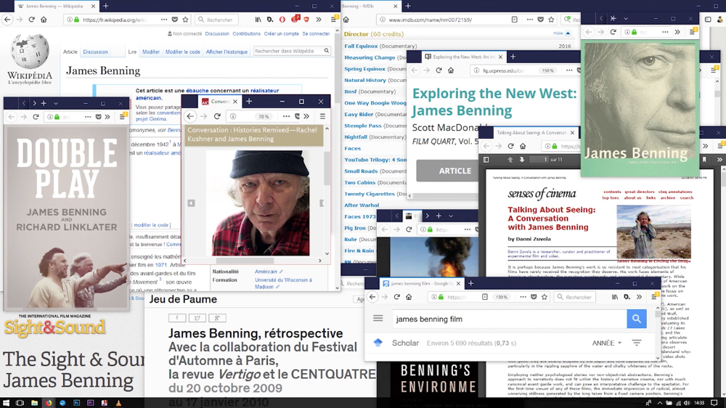
Task: Collapse the IMDb Director credits with Hide
Action: pyautogui.click(x=562, y=33)
